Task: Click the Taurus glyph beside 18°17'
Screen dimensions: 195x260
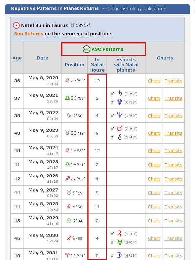Action: [72, 25]
